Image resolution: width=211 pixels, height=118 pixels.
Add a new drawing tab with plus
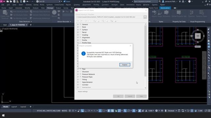click(31, 25)
